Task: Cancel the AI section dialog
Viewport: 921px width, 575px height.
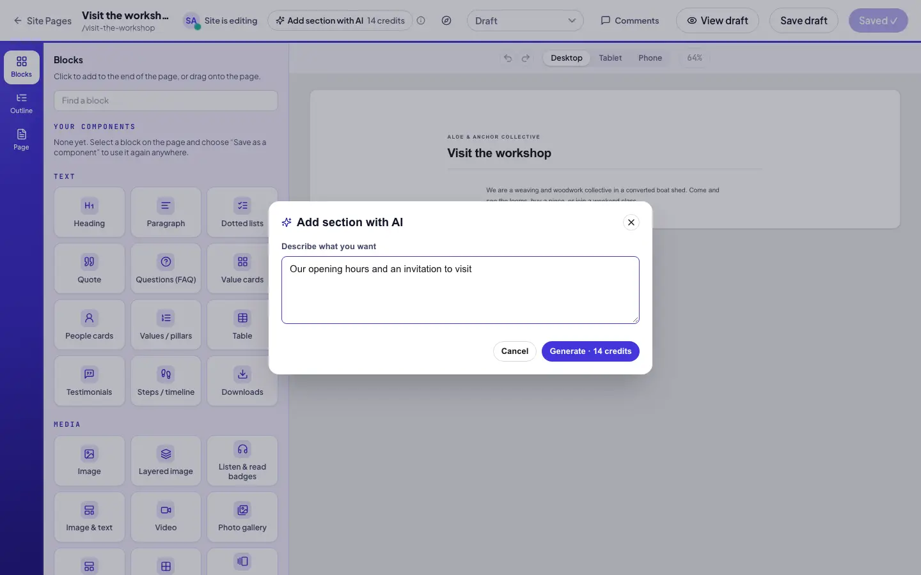Action: click(x=515, y=351)
